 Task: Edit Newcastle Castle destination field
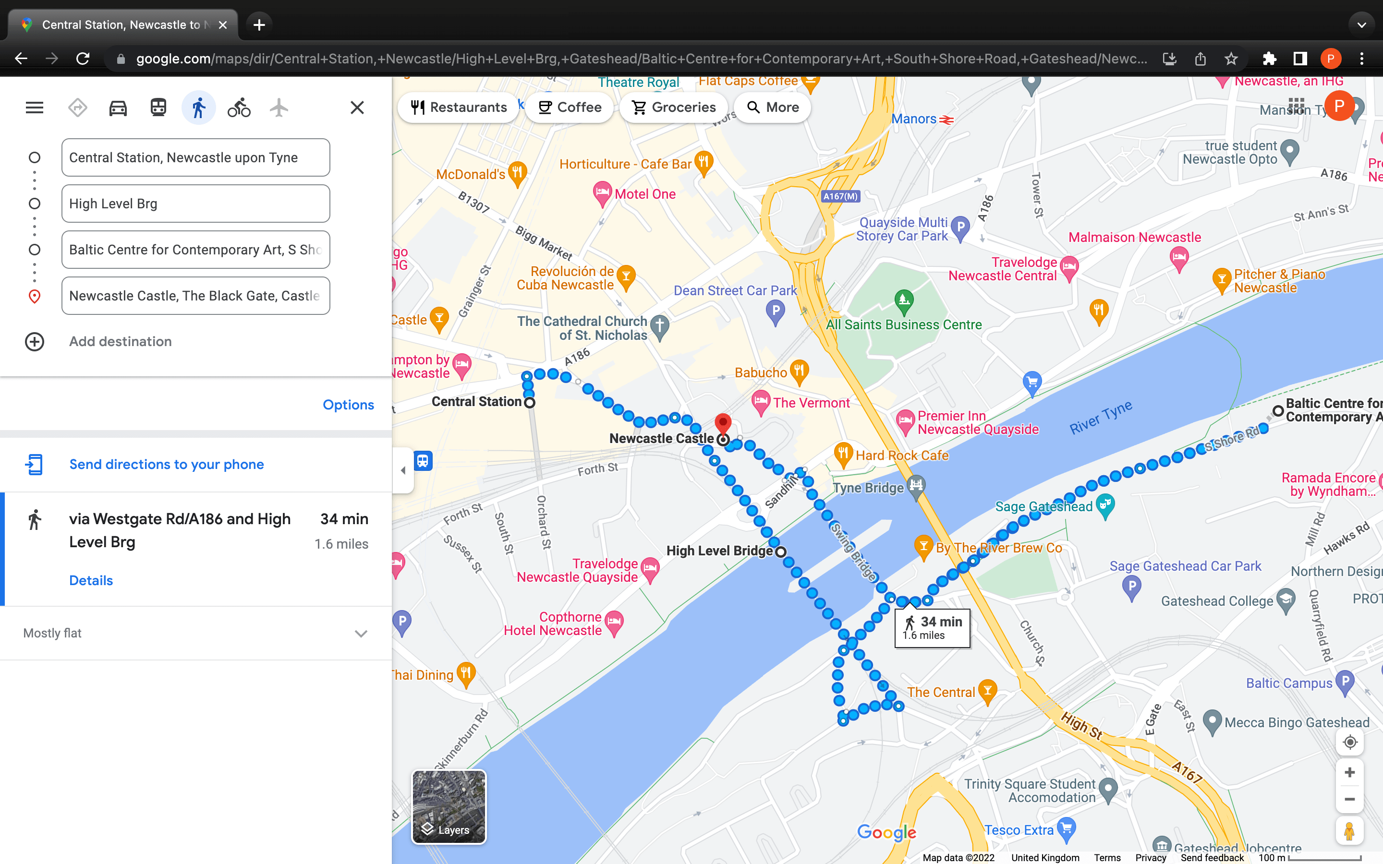(x=195, y=295)
